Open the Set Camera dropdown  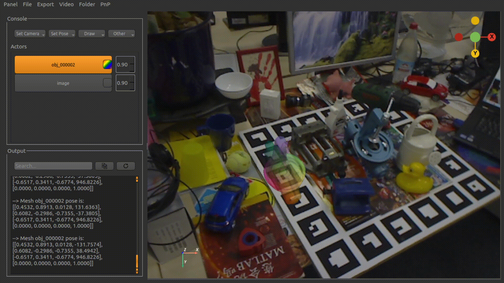[29, 34]
